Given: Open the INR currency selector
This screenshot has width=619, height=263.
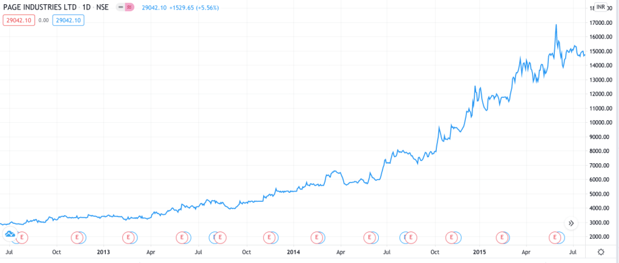Looking at the screenshot, I should point(601,7).
